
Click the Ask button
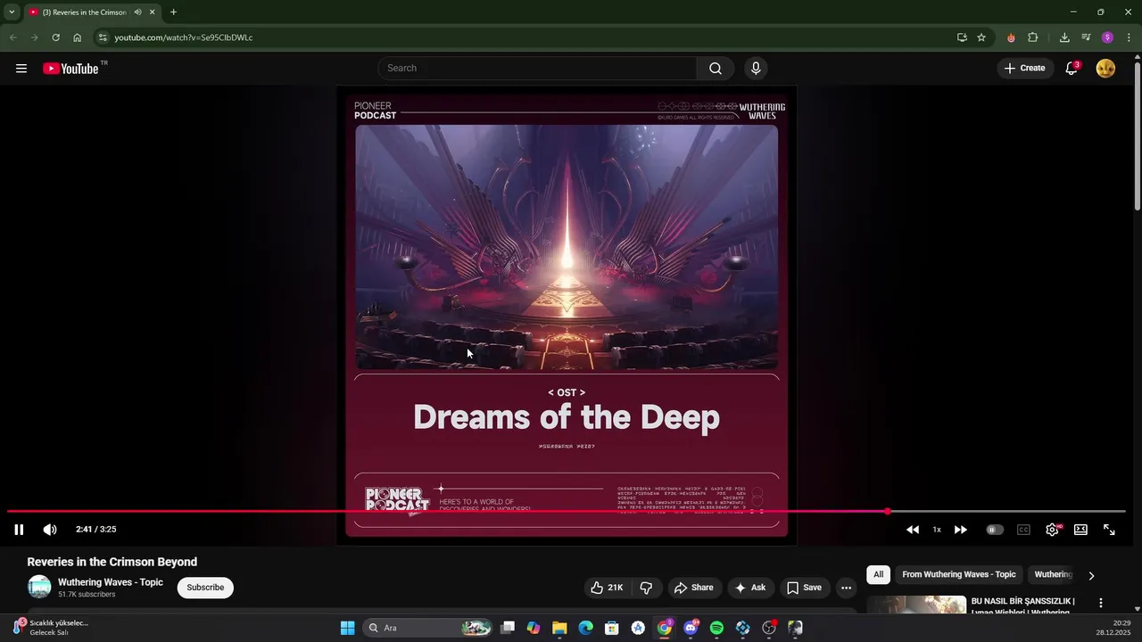tap(750, 588)
